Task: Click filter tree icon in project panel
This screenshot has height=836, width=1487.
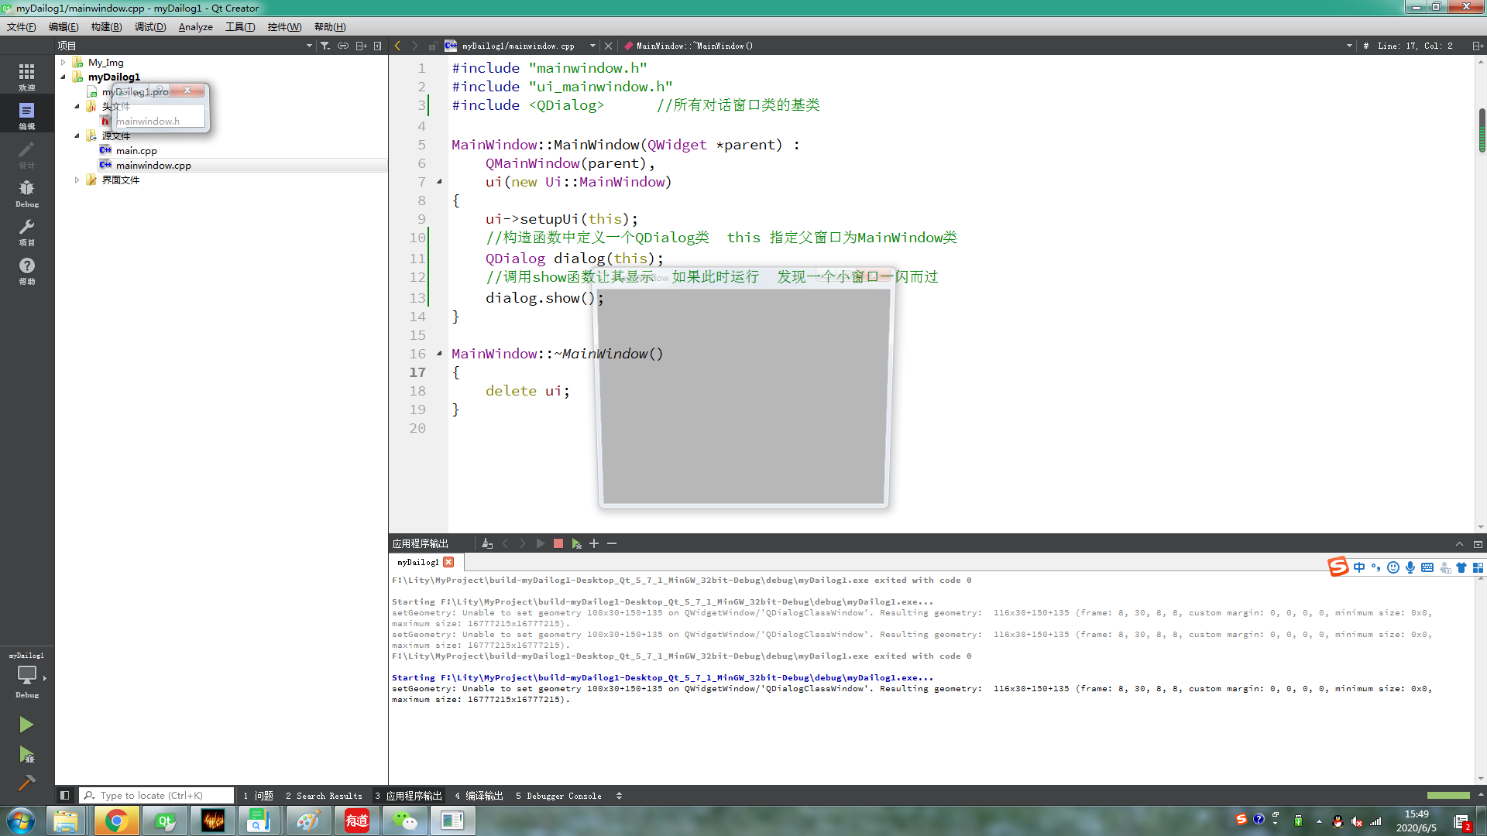Action: [x=325, y=46]
